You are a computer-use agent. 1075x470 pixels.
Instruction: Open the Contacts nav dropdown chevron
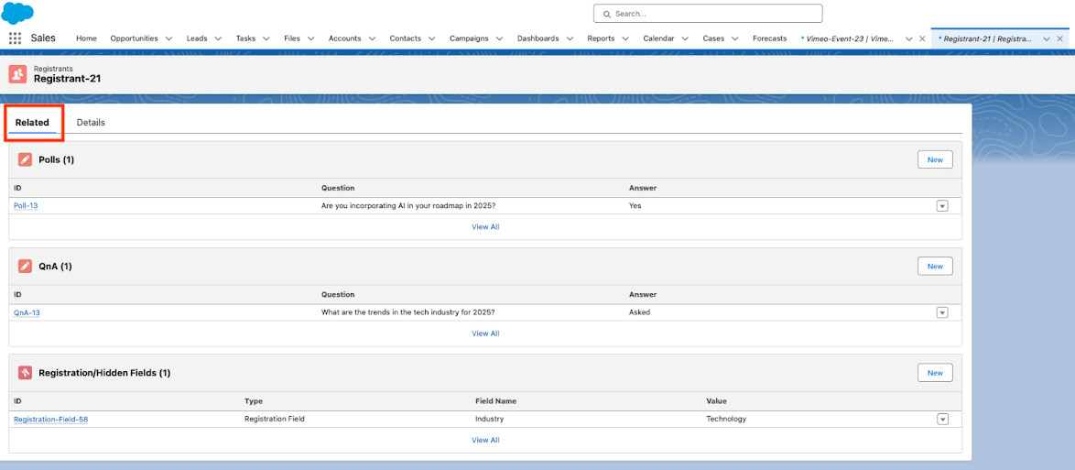tap(432, 39)
